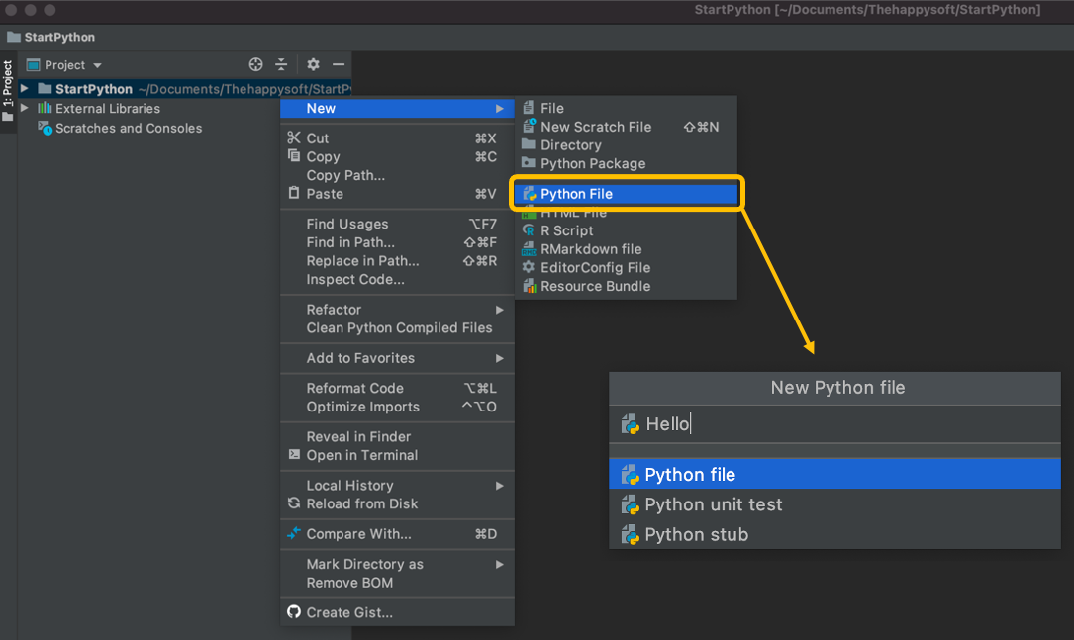This screenshot has height=640, width=1074.
Task: Click the collapse all icon in Project panel
Action: [x=281, y=64]
